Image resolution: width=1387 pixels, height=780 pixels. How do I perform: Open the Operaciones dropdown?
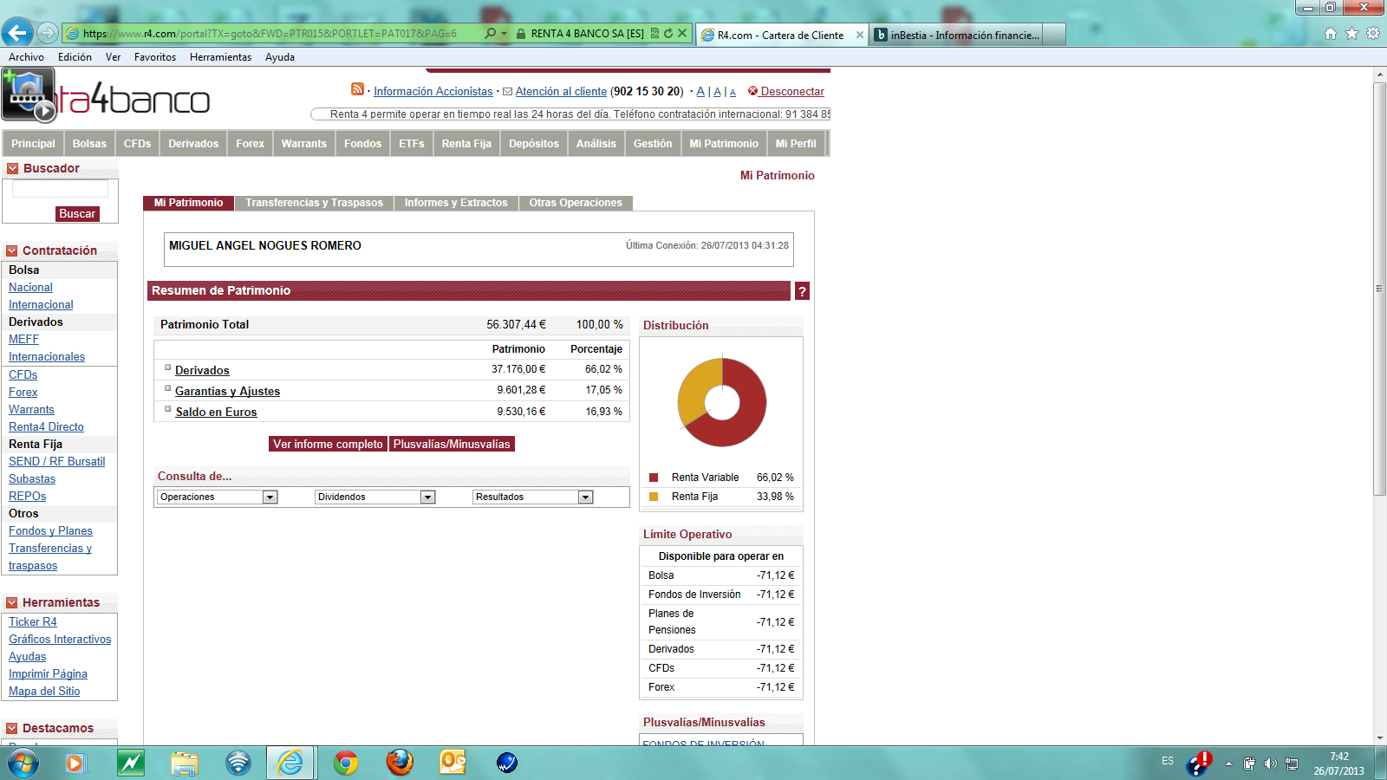270,497
